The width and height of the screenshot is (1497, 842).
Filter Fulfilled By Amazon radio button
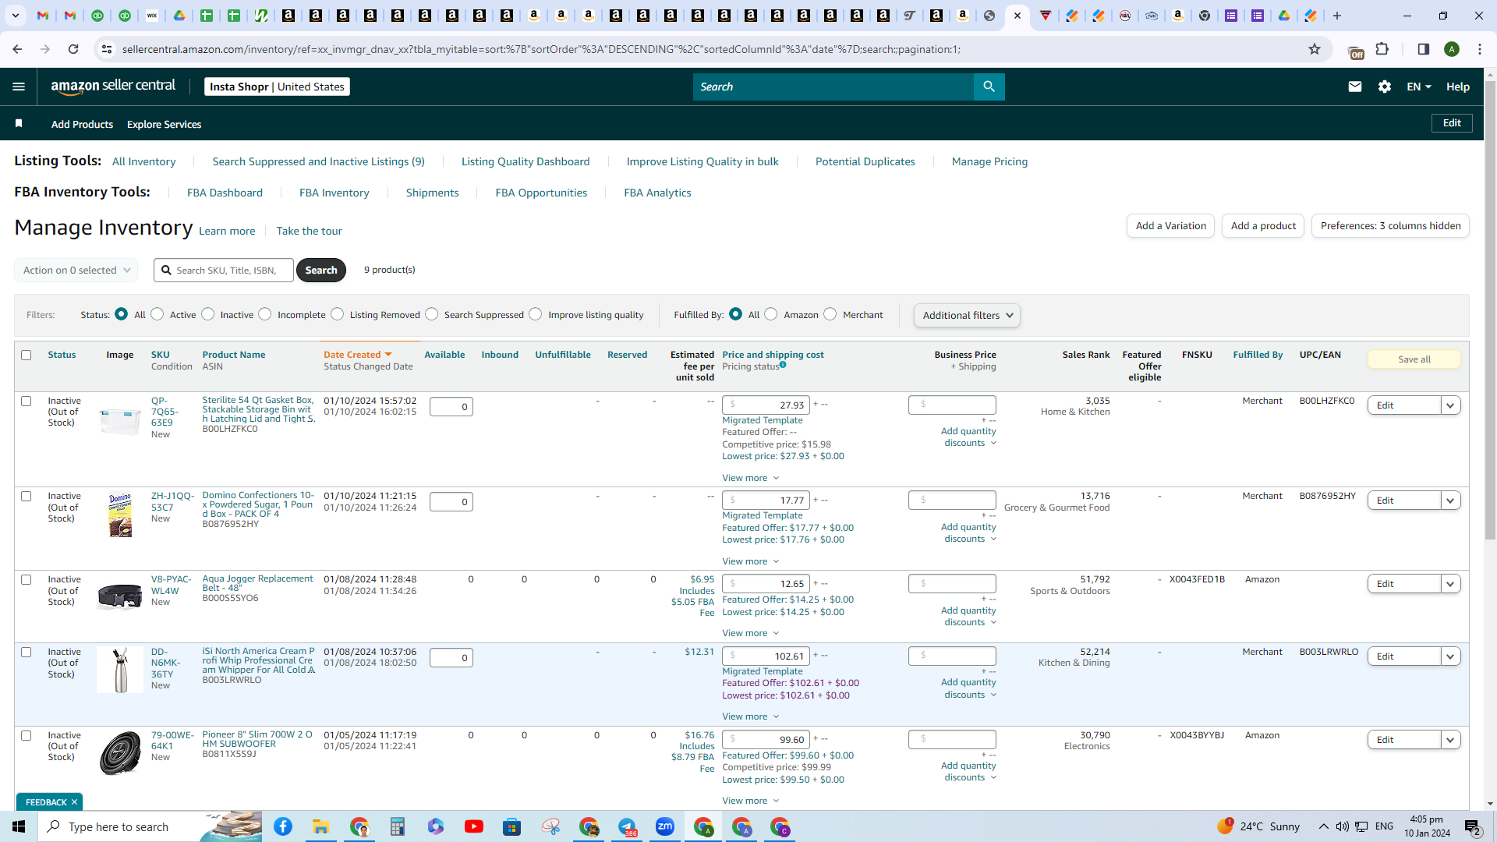(771, 314)
